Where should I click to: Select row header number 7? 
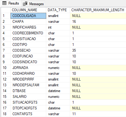[6, 50]
